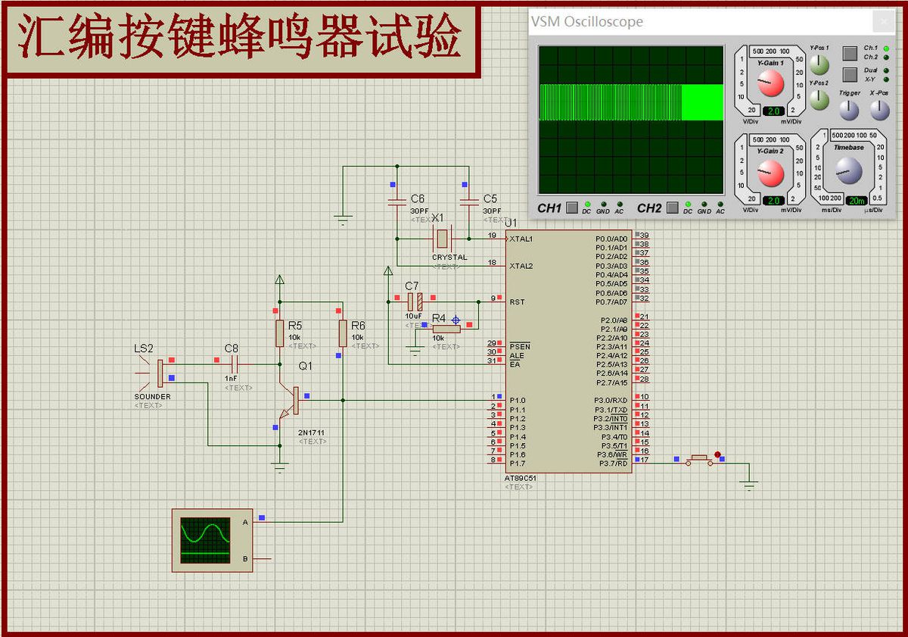
Task: Click the P3.7/RD pin label
Action: click(x=614, y=463)
